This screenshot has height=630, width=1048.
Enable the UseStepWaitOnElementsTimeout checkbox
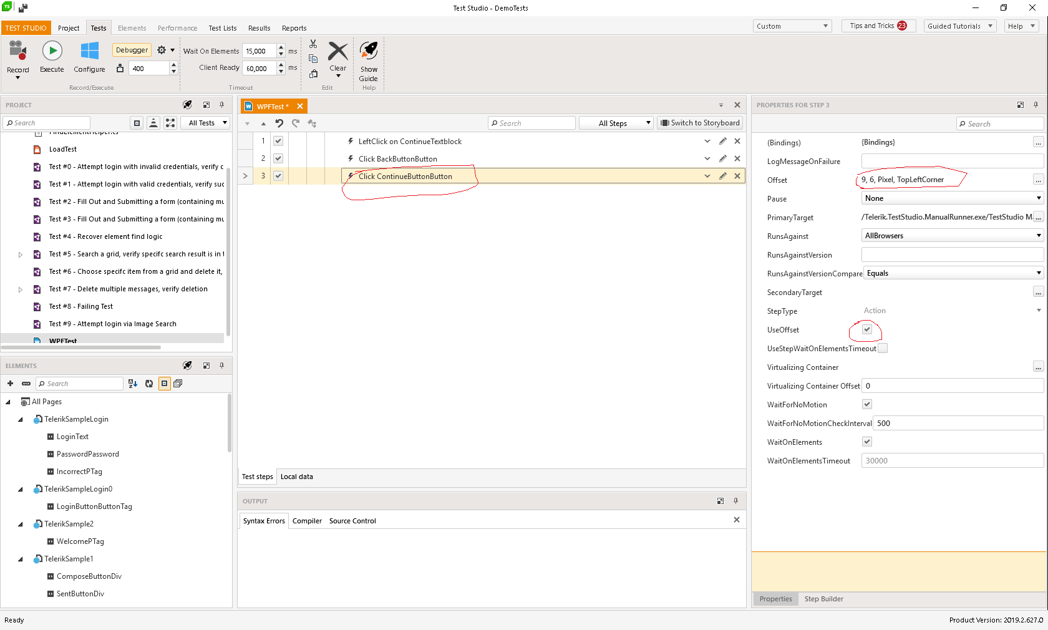pyautogui.click(x=883, y=348)
